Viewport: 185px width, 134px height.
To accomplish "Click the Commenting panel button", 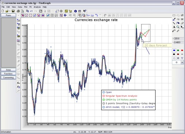I will click(x=8, y=78).
